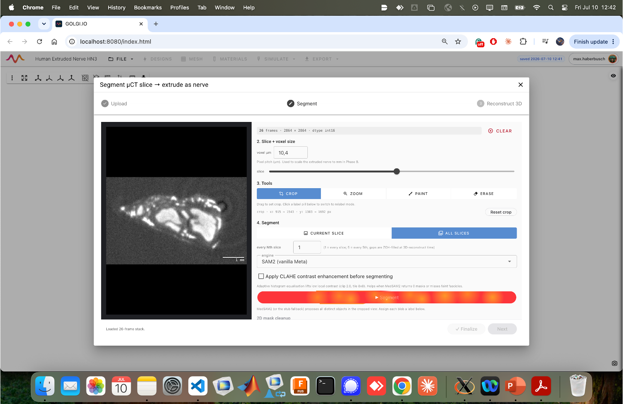The image size is (623, 404).
Task: Open the three-dot viewport toolbar menu
Action: (12, 78)
